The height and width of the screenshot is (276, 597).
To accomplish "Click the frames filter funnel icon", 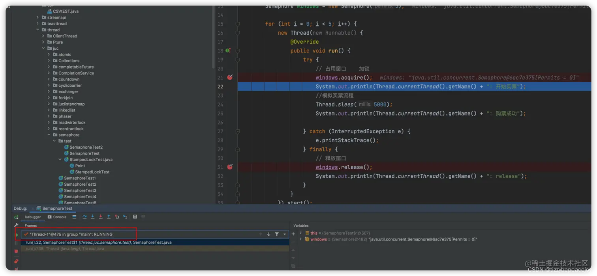I will 277,234.
